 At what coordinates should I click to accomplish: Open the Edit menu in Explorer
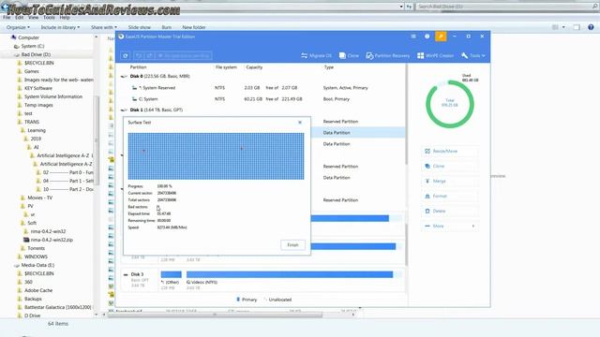[x=20, y=18]
